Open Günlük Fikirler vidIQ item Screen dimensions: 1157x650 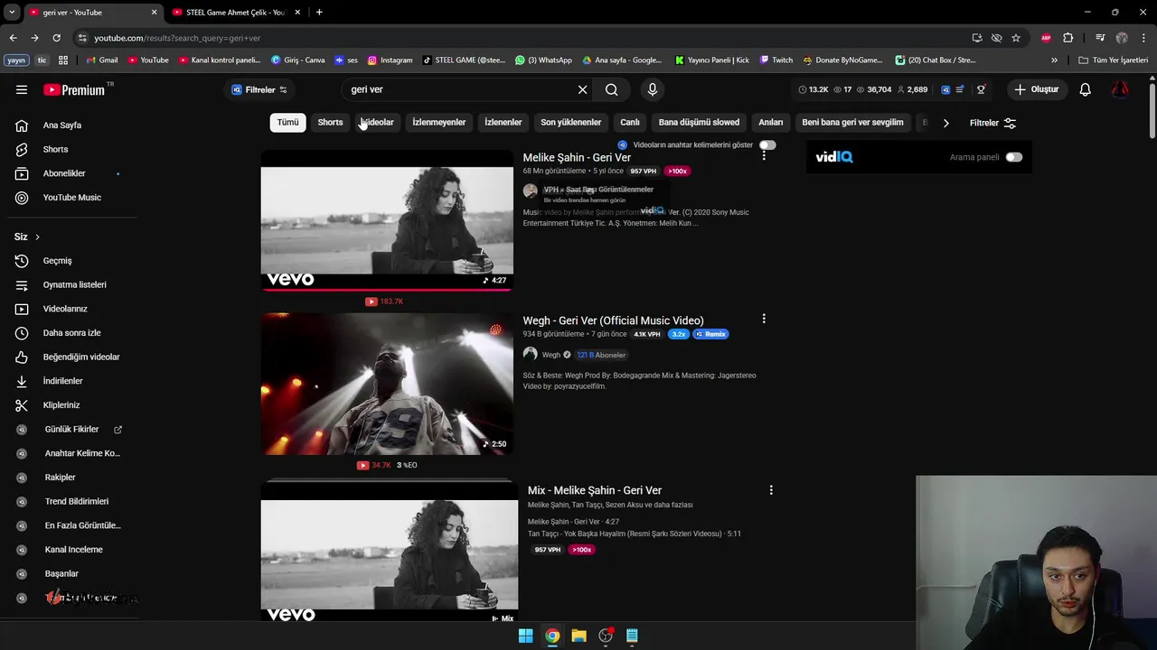pyautogui.click(x=71, y=430)
